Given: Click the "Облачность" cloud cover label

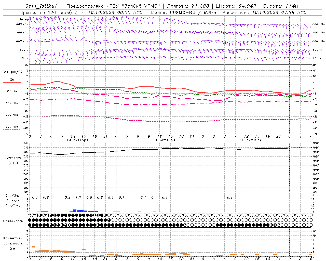Looking at the screenshot, I should [13, 221].
